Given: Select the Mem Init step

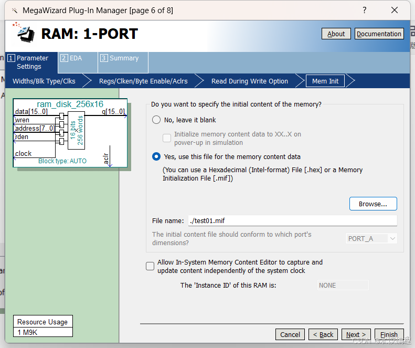Looking at the screenshot, I should click(325, 81).
